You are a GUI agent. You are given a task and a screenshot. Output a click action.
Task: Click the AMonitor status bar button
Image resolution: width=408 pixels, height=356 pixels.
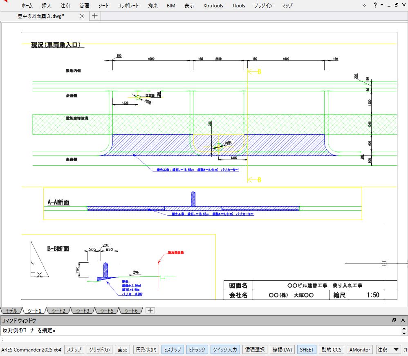click(x=360, y=349)
